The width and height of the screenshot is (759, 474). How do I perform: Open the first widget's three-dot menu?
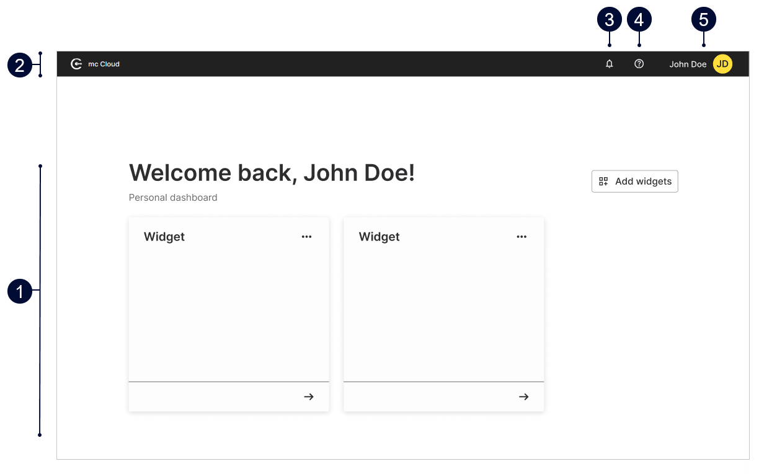pos(306,237)
